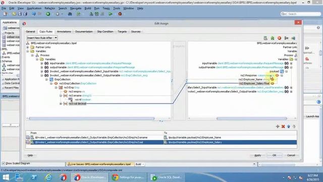Click the green plus add copy rule icon
This screenshot has width=323, height=182.
coord(278,126)
